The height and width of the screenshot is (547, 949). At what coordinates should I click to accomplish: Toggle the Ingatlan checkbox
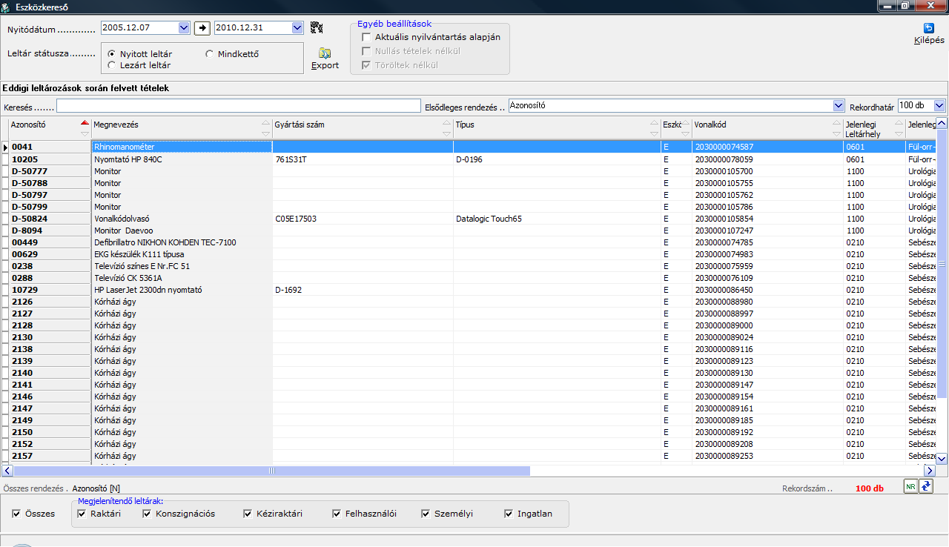click(x=509, y=514)
